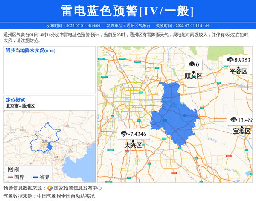The image size is (256, 201).
Task: Click the 通州当地降水实况(mm) panel heading
Action: click(31, 51)
